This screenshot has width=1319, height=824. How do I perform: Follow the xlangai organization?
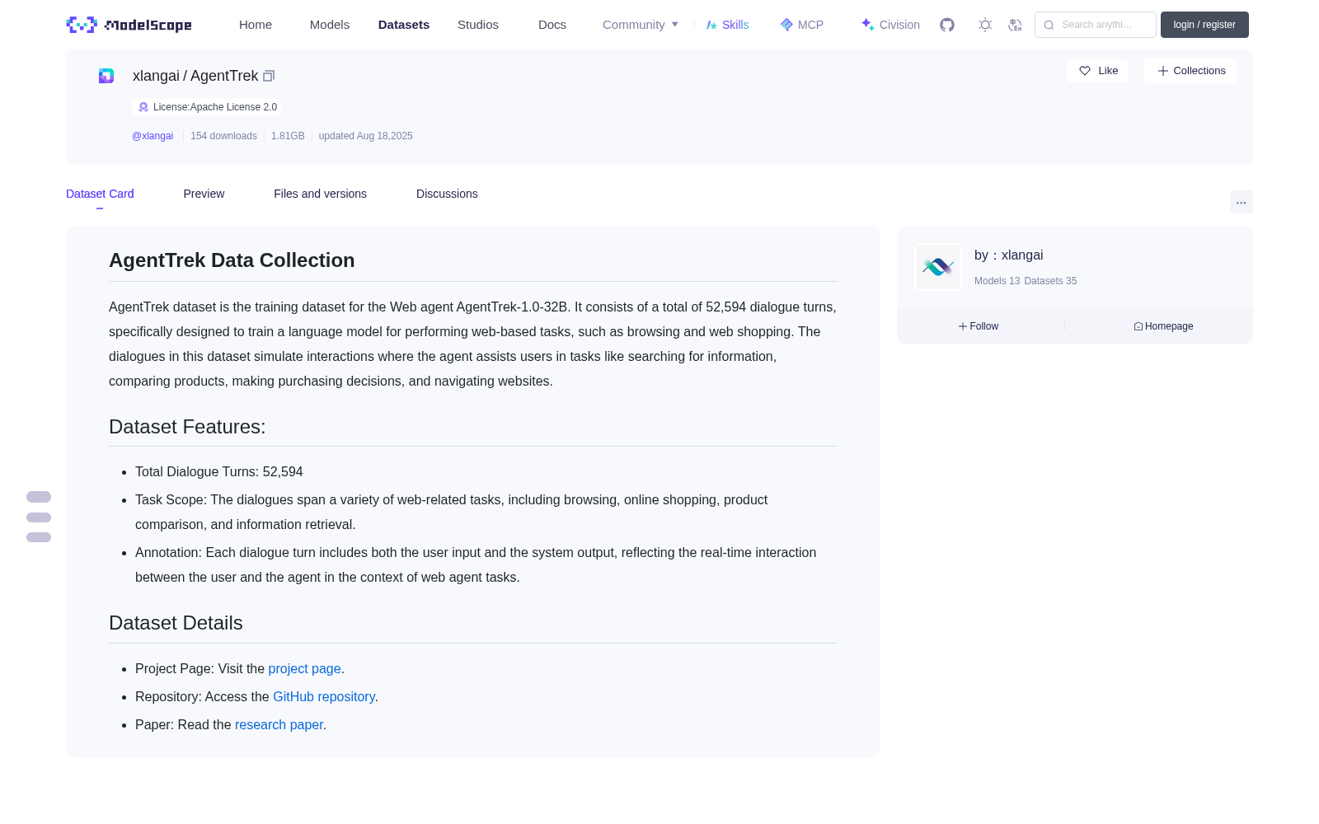coord(979,326)
